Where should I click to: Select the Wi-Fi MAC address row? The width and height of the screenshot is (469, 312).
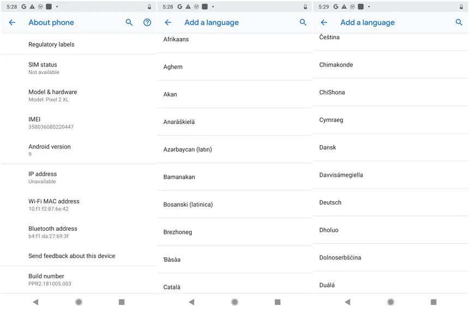click(79, 205)
